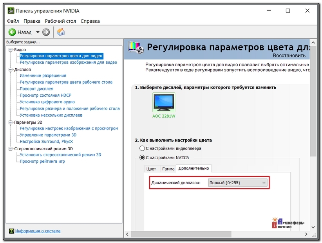322x243 pixels.
Task: Open Регулировка настроек изображения с просмотром
Action: (69, 128)
